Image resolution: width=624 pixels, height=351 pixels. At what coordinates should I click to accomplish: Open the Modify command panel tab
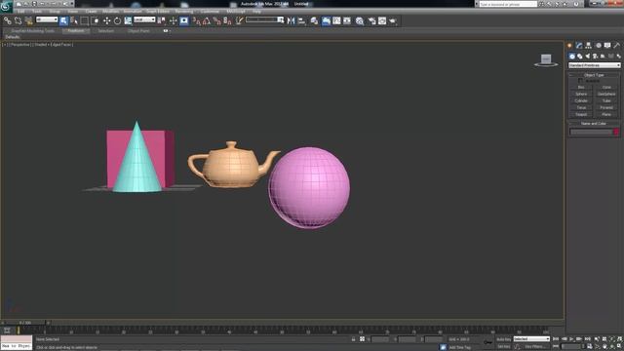click(579, 46)
